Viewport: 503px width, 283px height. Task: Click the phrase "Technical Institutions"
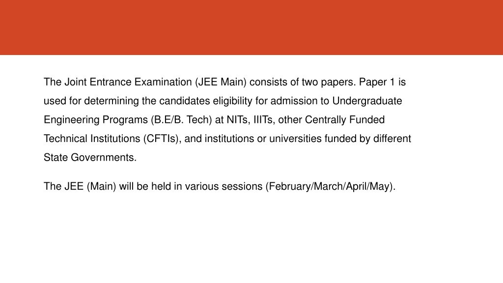(x=92, y=139)
